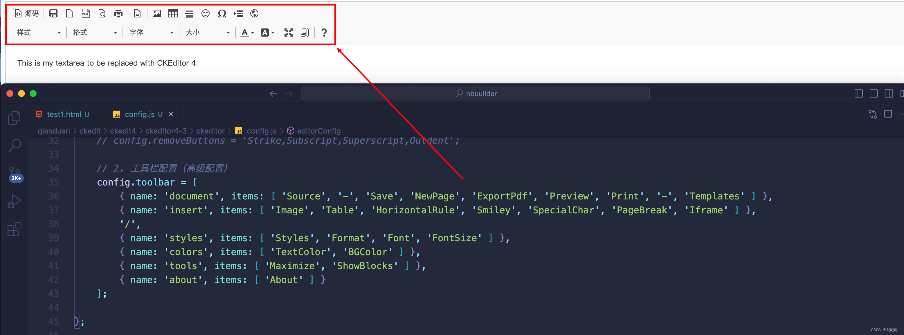Toggle Maximize editor button
Viewport: 904px width, 335px height.
(x=289, y=33)
